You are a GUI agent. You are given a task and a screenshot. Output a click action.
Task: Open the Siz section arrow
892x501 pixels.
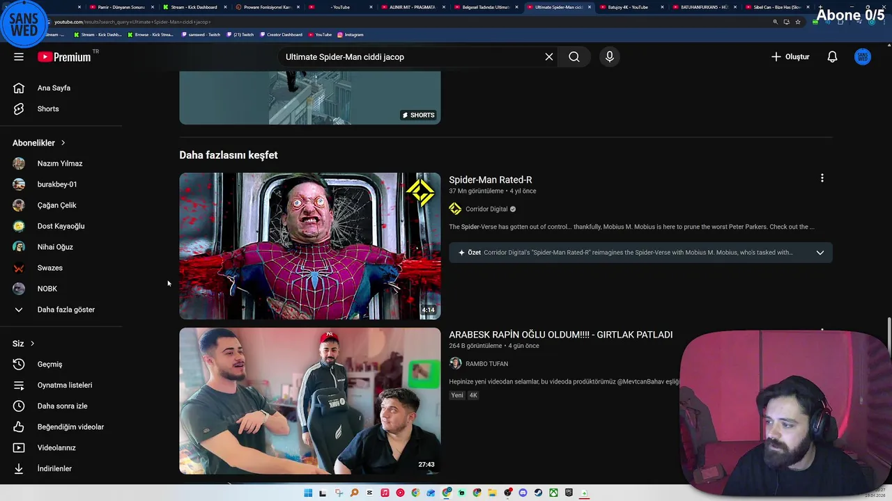[x=32, y=344]
